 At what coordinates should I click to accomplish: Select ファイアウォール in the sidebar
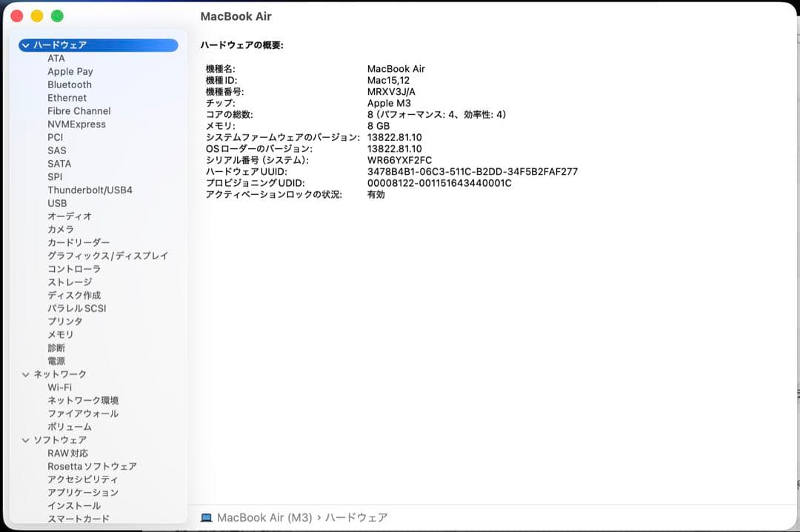[x=83, y=414]
